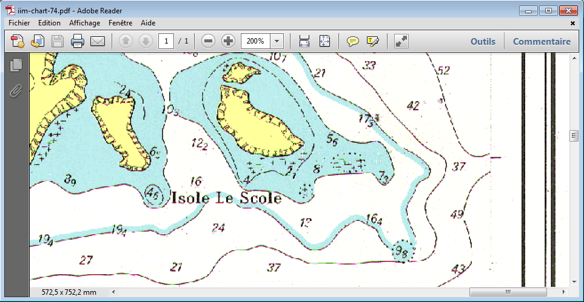Click the Print file icon

pyautogui.click(x=77, y=41)
